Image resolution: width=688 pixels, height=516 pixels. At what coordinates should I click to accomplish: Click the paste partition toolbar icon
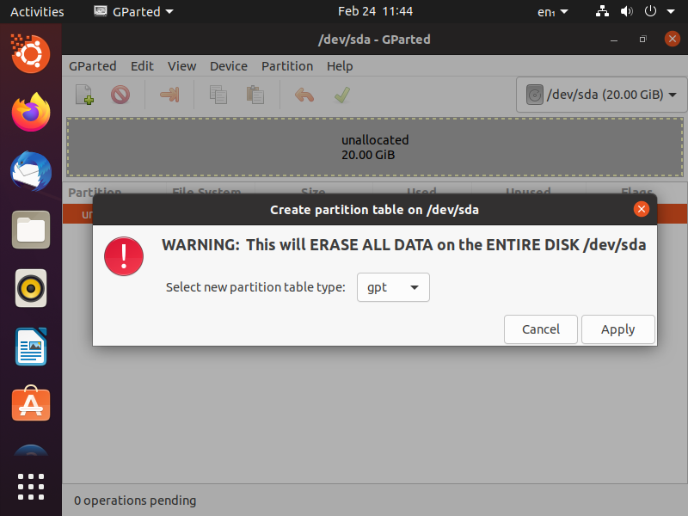(255, 95)
